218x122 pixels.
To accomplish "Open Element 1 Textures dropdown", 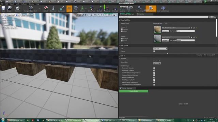I will 166,40.
